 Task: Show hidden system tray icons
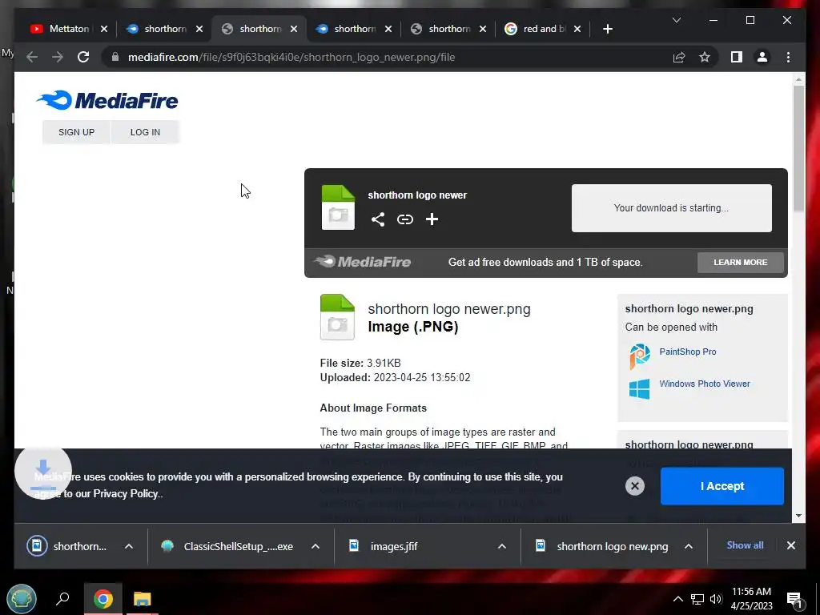[677, 599]
